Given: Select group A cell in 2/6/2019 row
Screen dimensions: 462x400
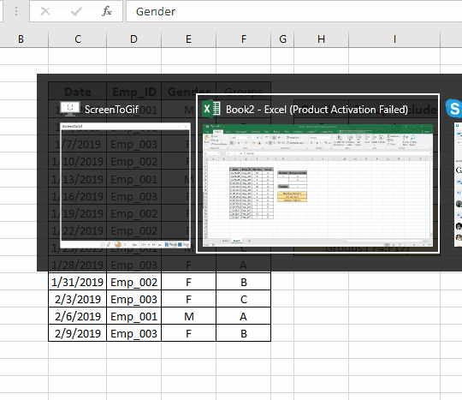Looking at the screenshot, I should point(243,316).
